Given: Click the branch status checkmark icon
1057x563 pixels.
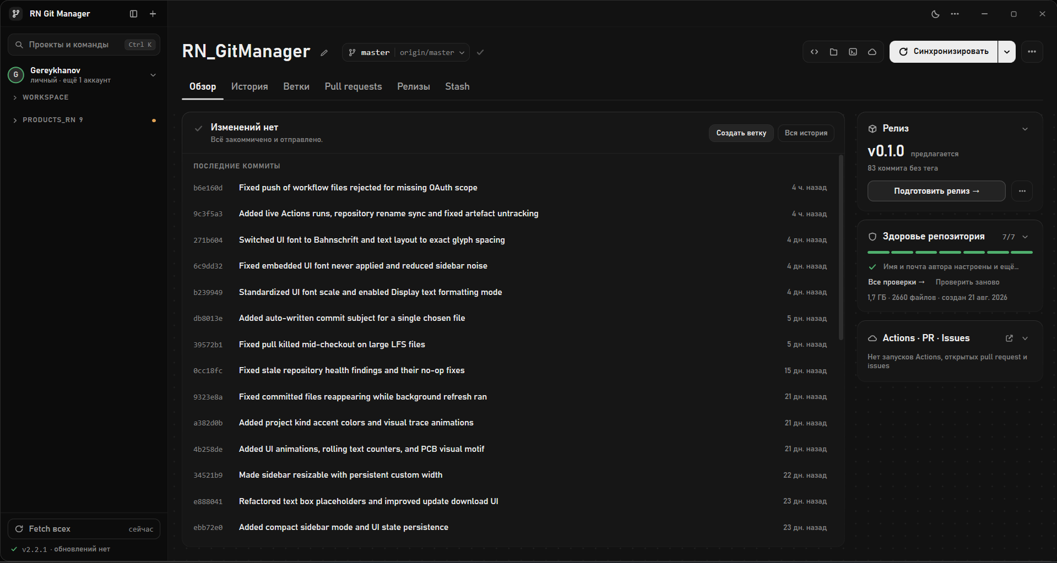Looking at the screenshot, I should pos(480,52).
